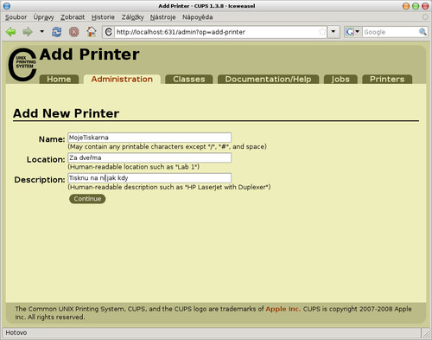Bookmark this page with the star icon
Viewport: 432px width, 340px height.
pos(322,32)
